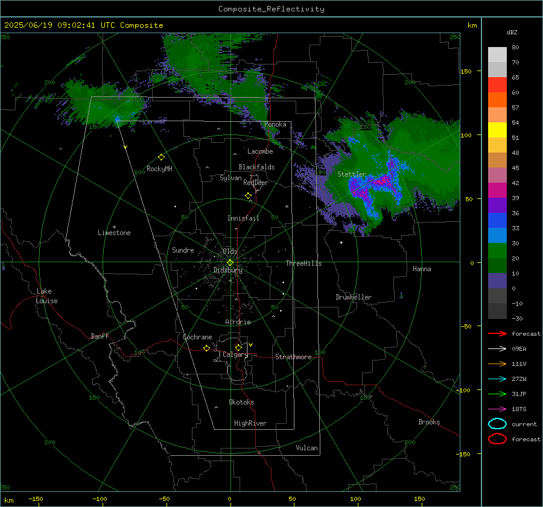Click the yellow radar site marker at Didsbury
This screenshot has height=507, width=543.
pos(230,263)
